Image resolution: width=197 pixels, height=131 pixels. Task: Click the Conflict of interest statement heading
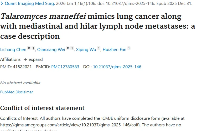click(x=42, y=108)
